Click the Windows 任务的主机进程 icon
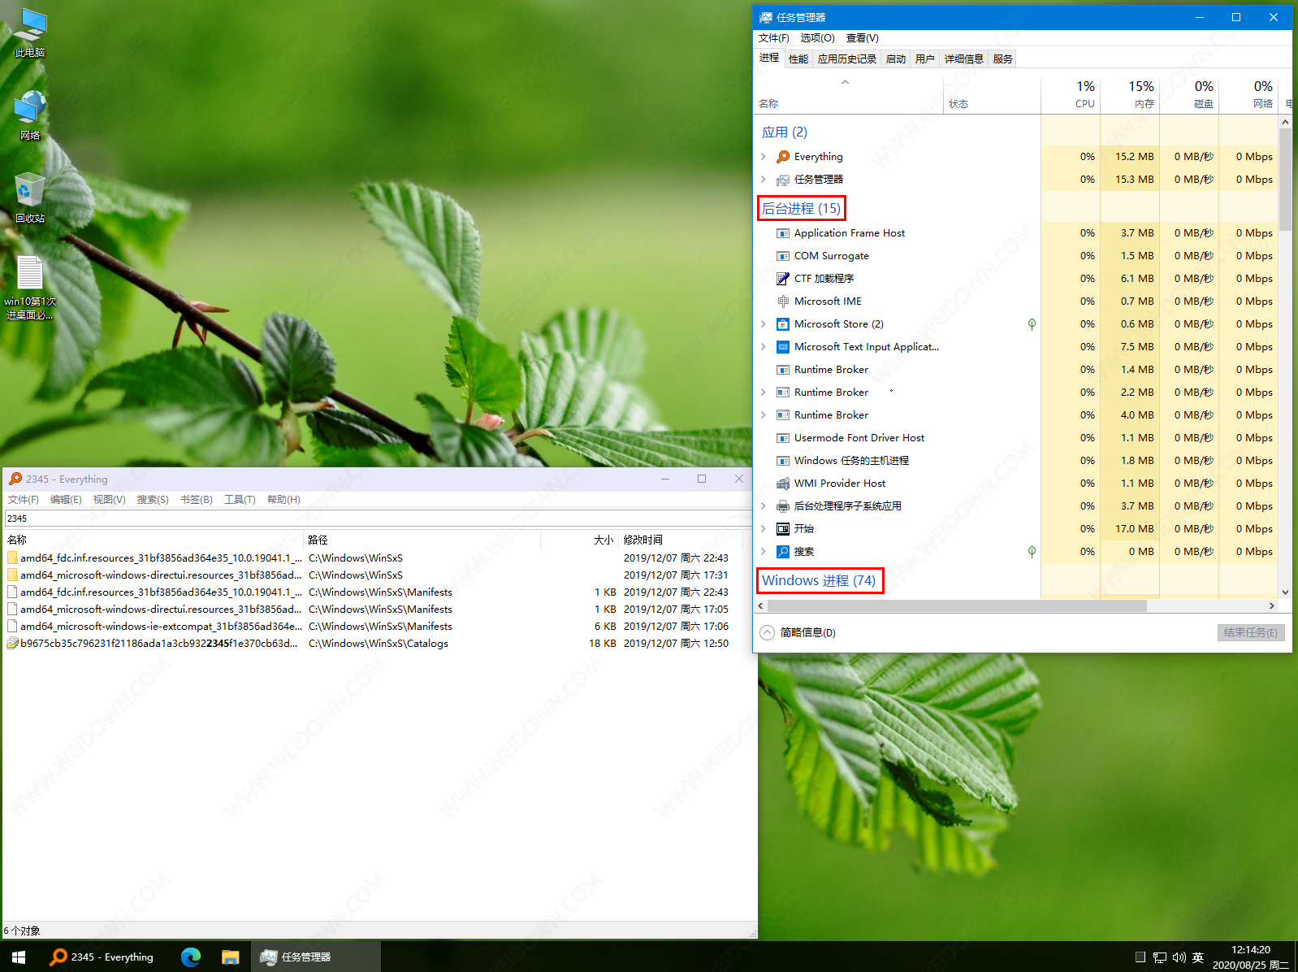This screenshot has height=972, width=1298. (783, 461)
